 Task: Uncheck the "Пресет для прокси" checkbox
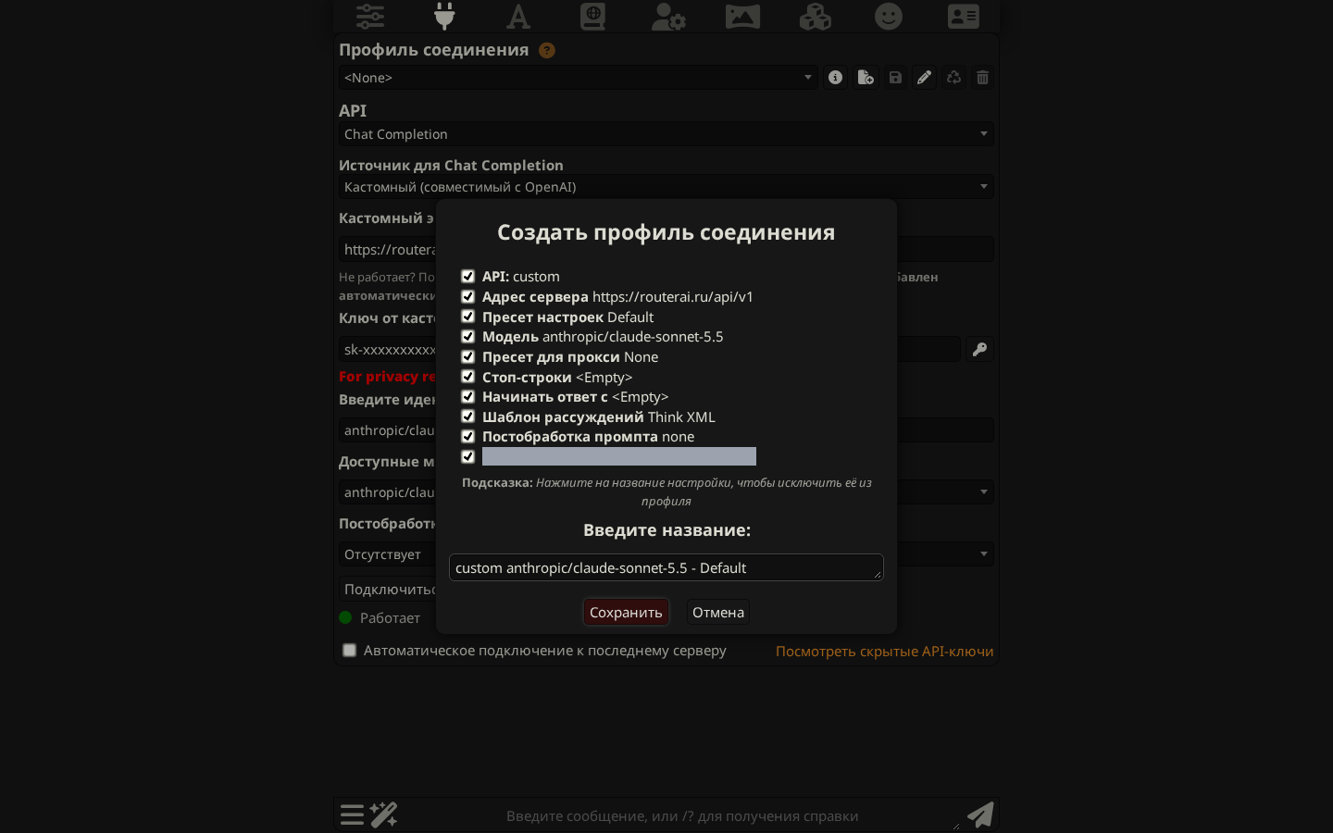(x=467, y=356)
